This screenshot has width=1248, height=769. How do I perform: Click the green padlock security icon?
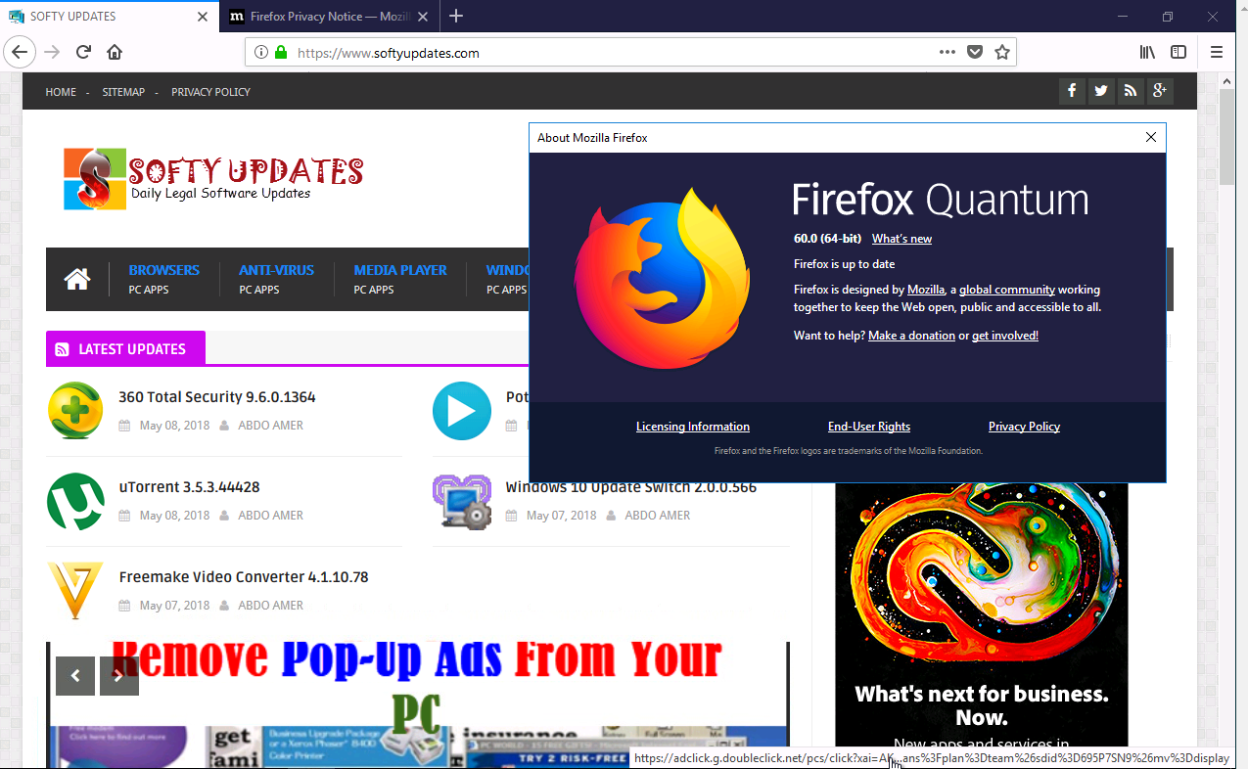281,52
